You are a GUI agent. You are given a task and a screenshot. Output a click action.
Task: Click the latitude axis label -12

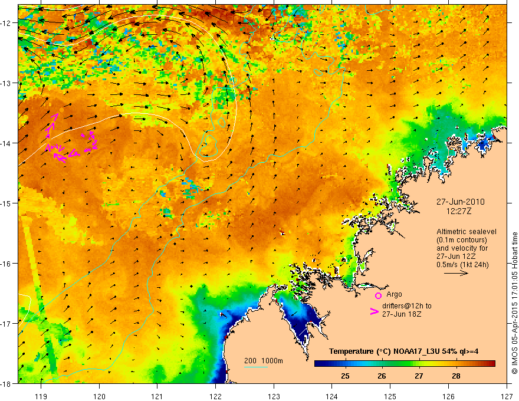5,23
